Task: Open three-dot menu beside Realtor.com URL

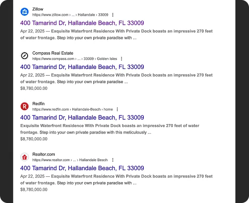Action: [113, 160]
